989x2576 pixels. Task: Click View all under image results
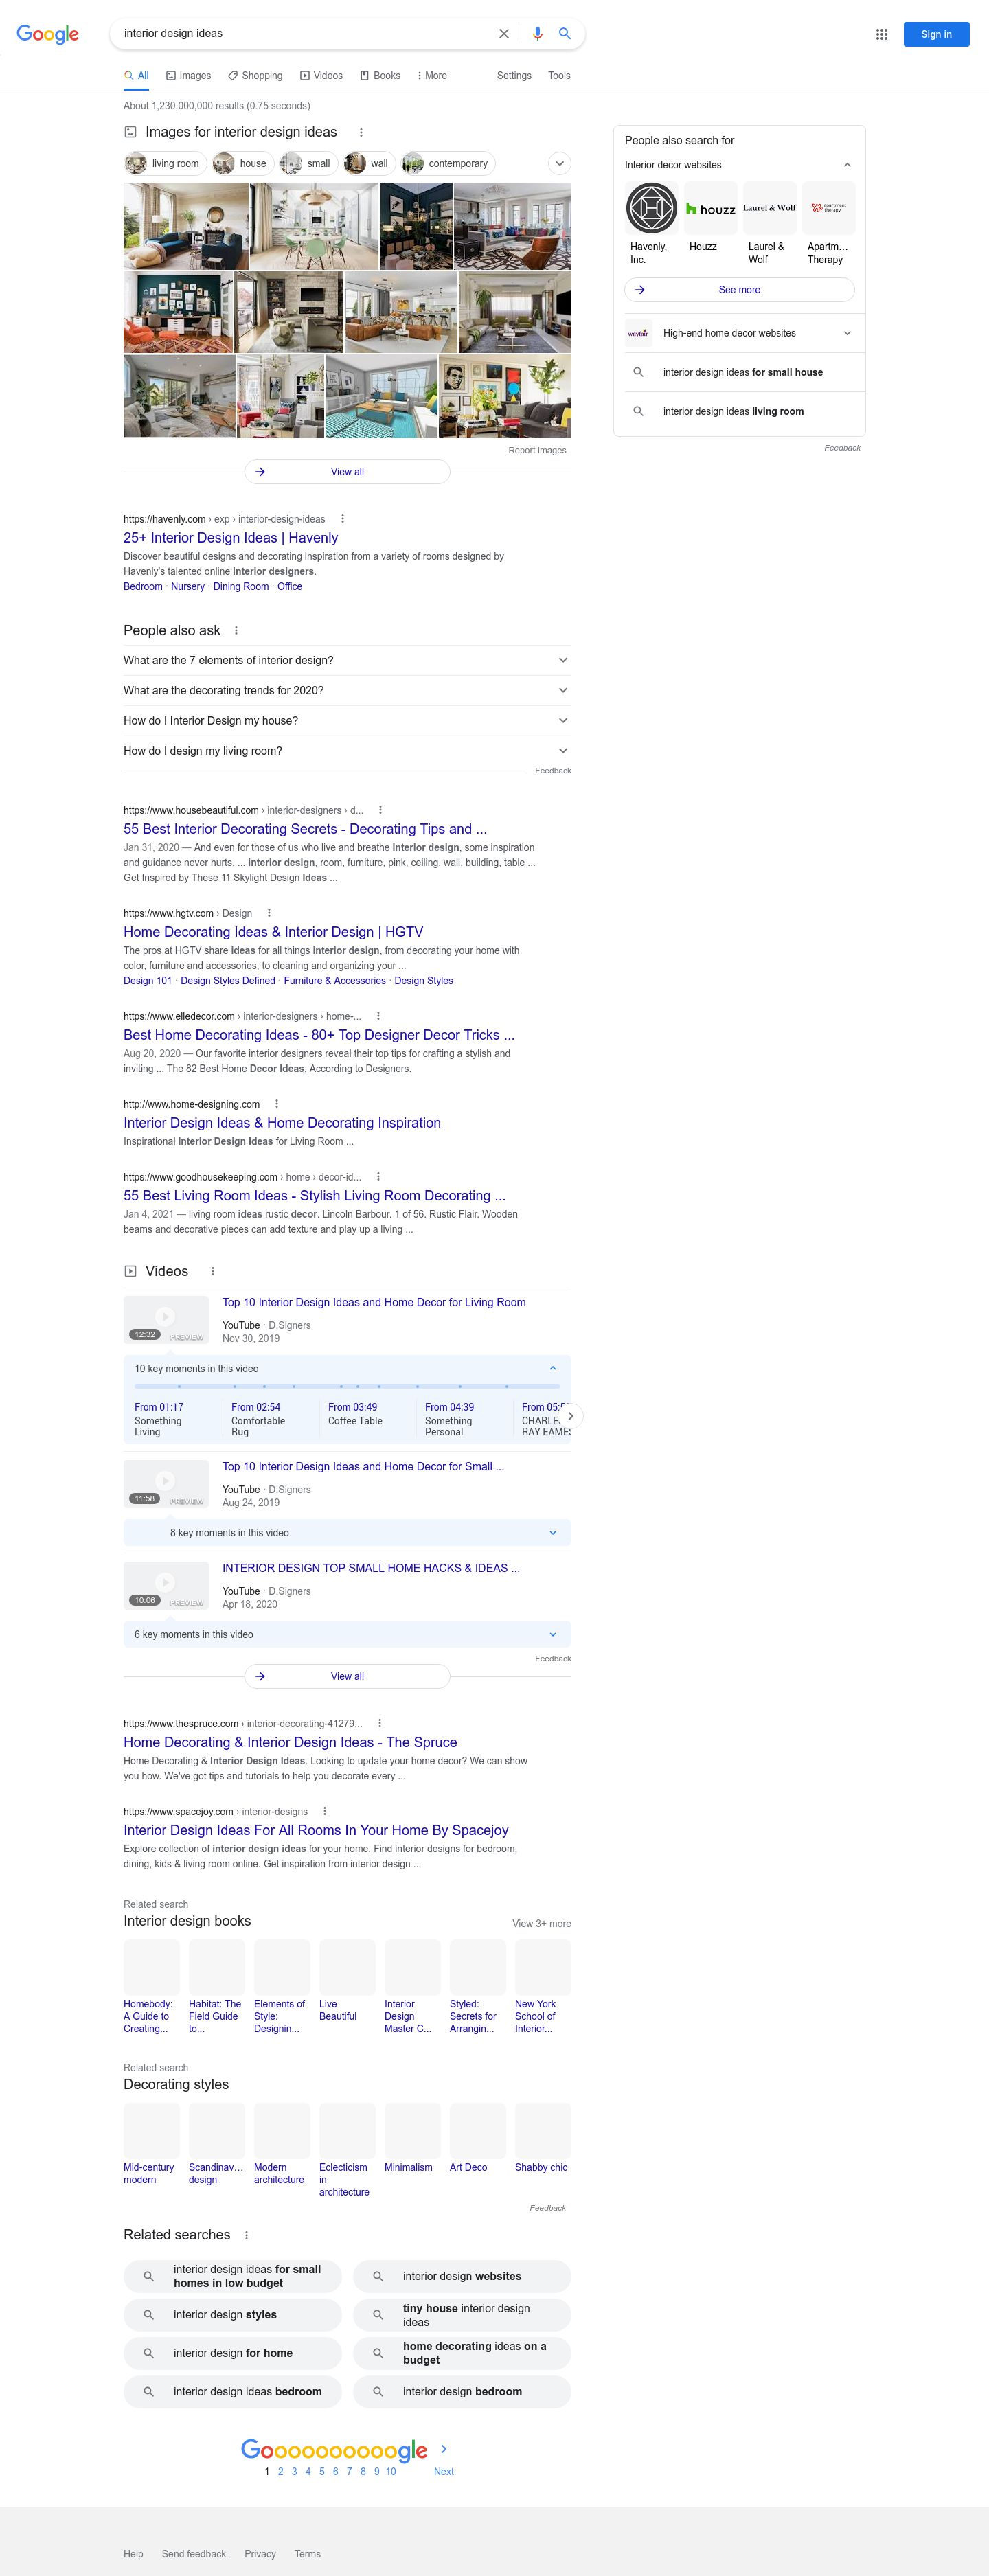tap(347, 472)
